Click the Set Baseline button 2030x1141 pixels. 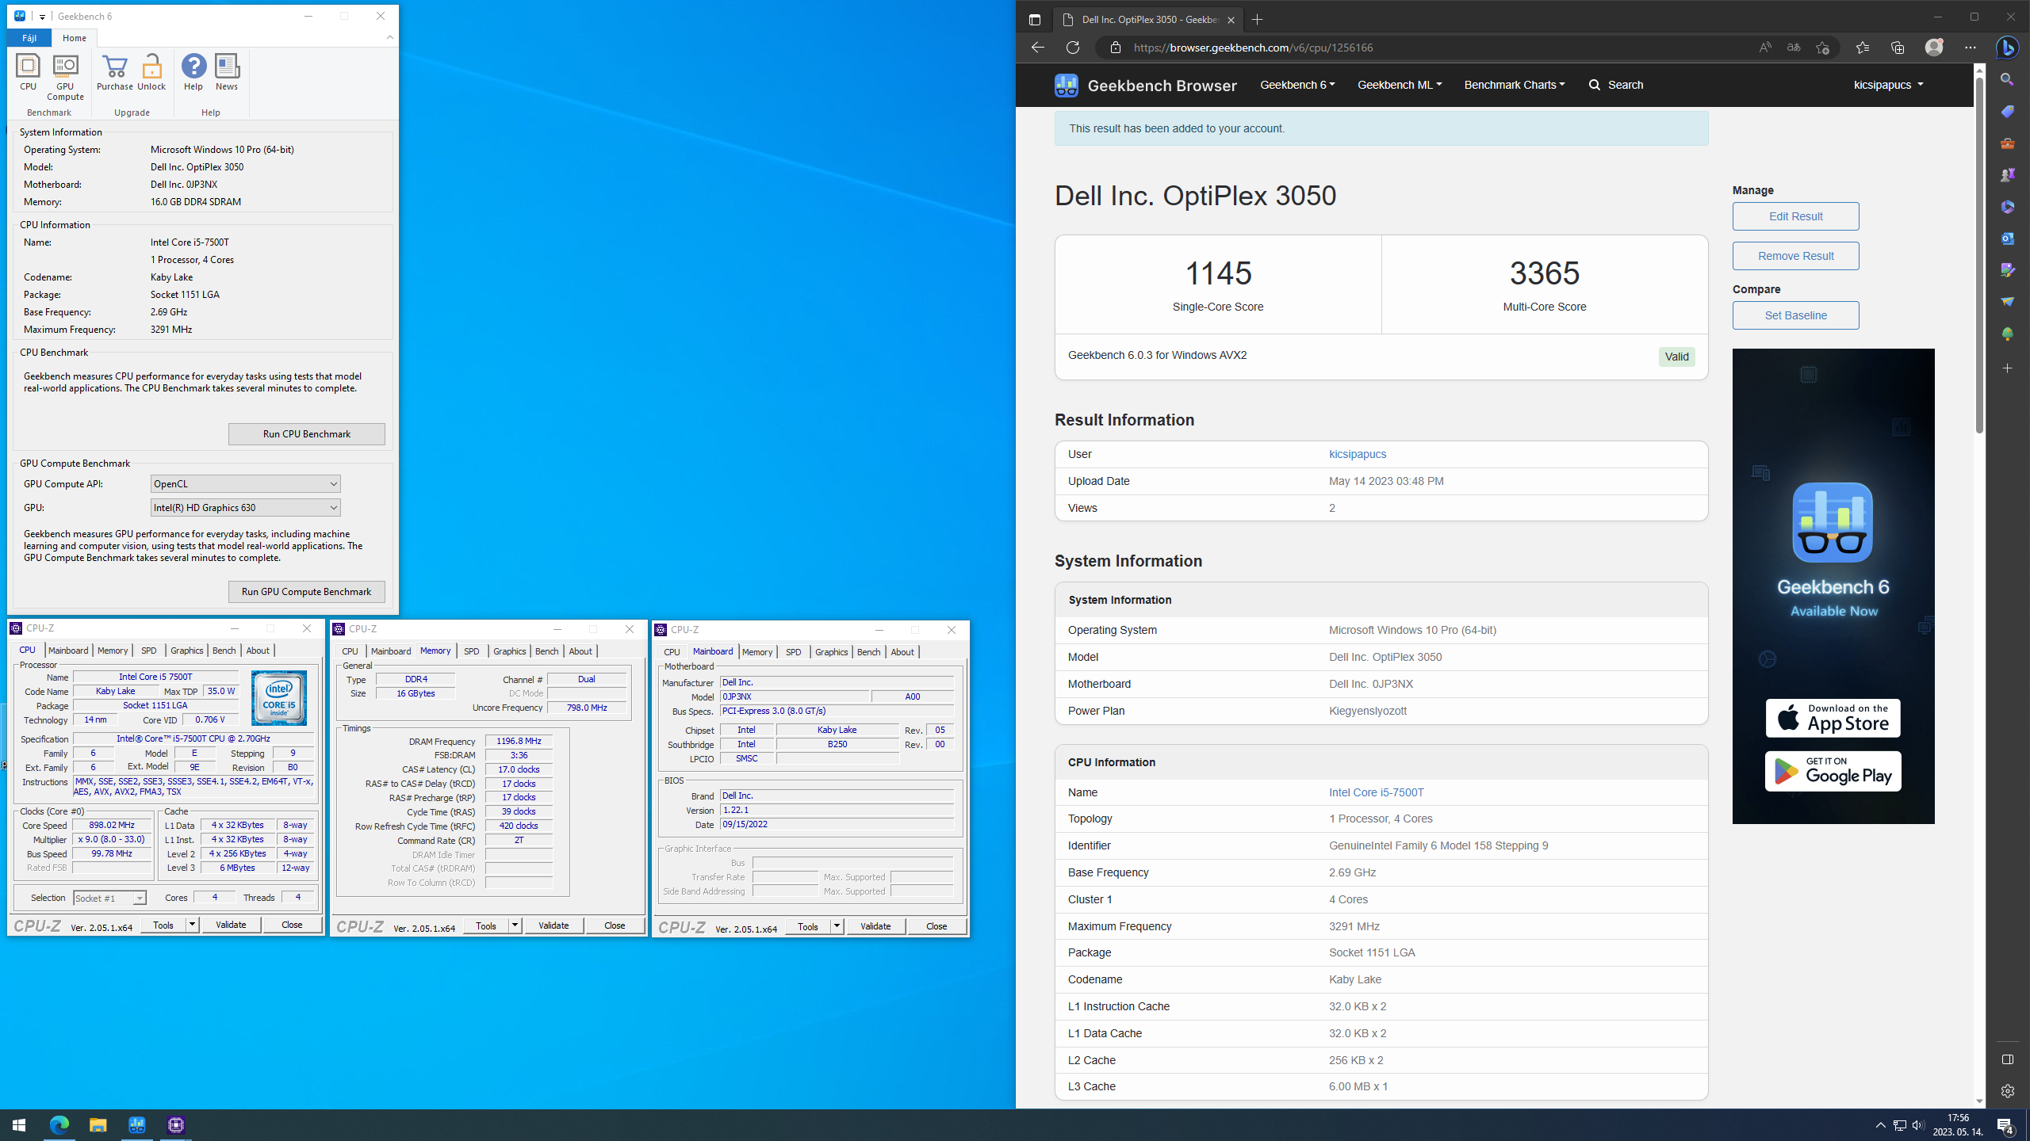[x=1795, y=315]
